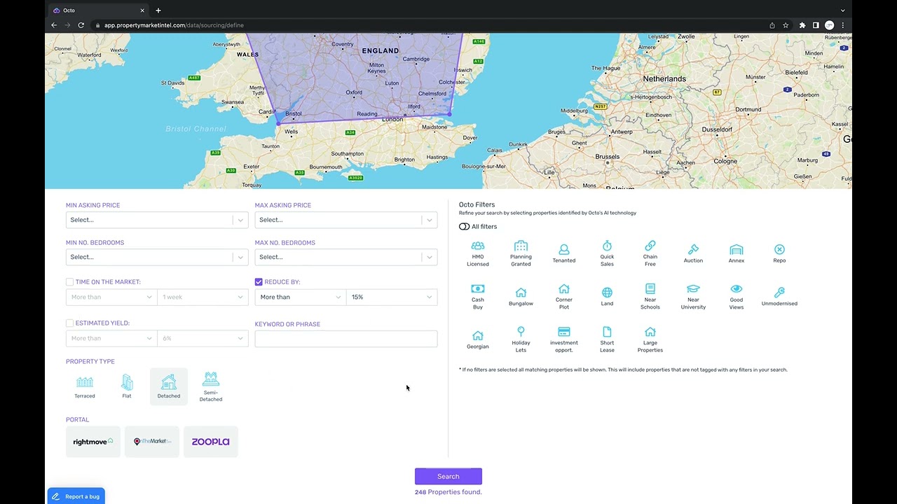Image resolution: width=897 pixels, height=504 pixels.
Task: Open a new browser tab
Action: click(158, 10)
